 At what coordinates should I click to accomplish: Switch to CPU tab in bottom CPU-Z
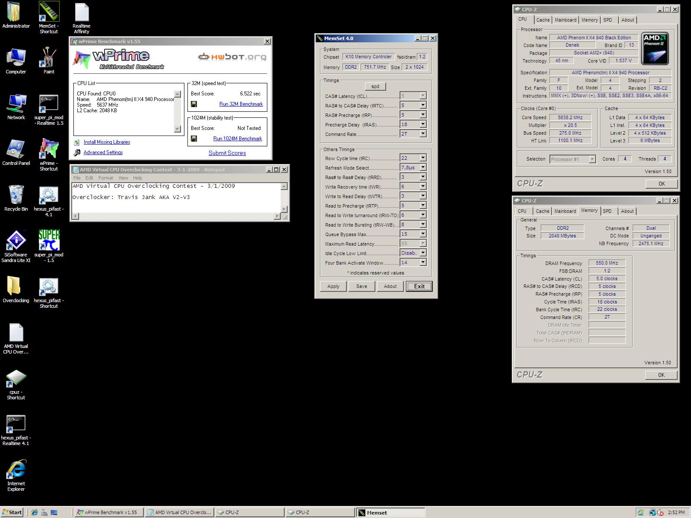point(522,211)
